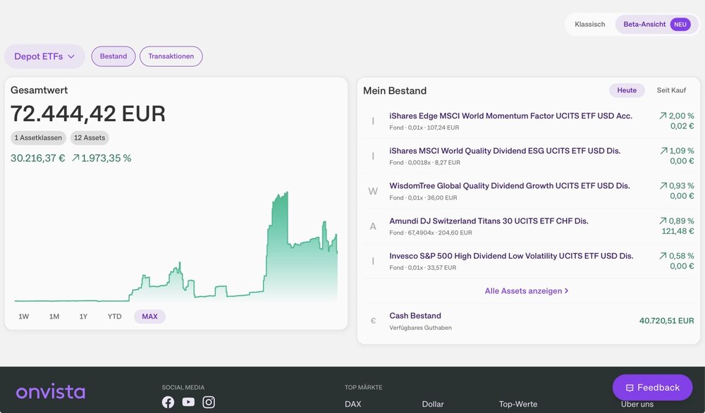Show performance Seit Kauf
The image size is (705, 413).
671,90
